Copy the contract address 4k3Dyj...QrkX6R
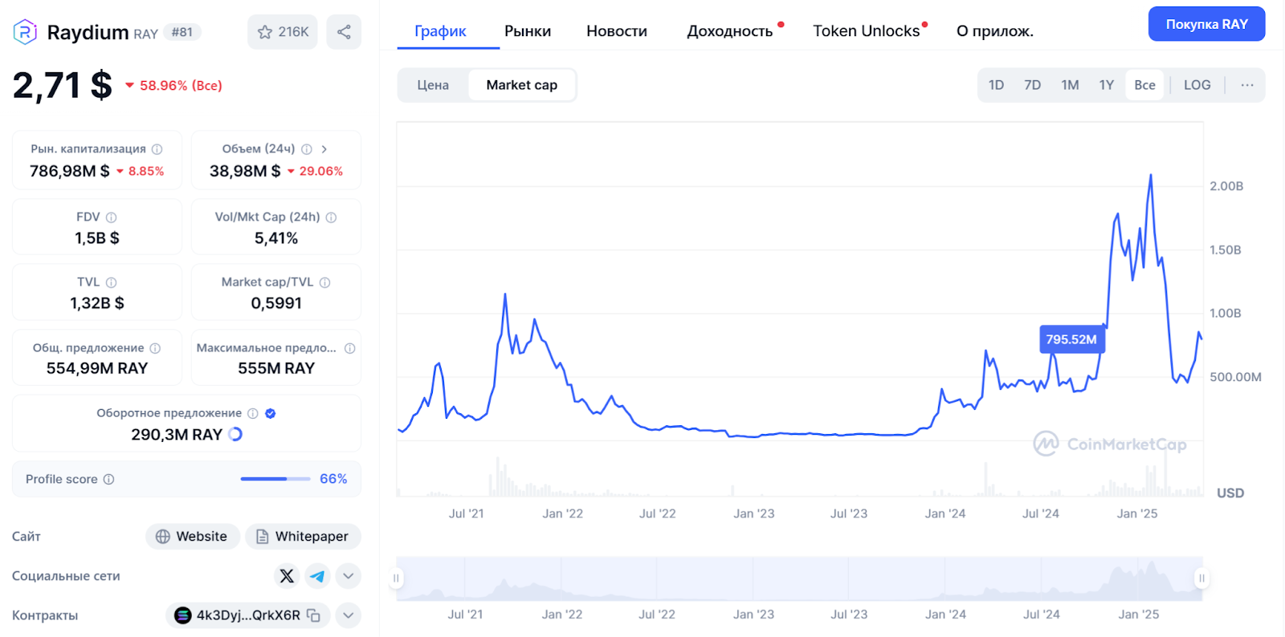The height and width of the screenshot is (637, 1285). coord(314,615)
